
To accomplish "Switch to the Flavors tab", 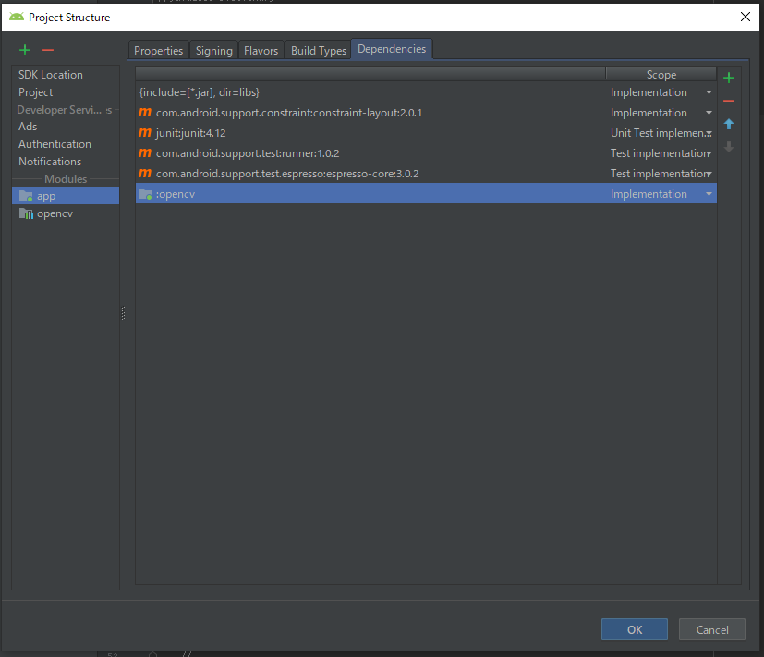I will 261,50.
